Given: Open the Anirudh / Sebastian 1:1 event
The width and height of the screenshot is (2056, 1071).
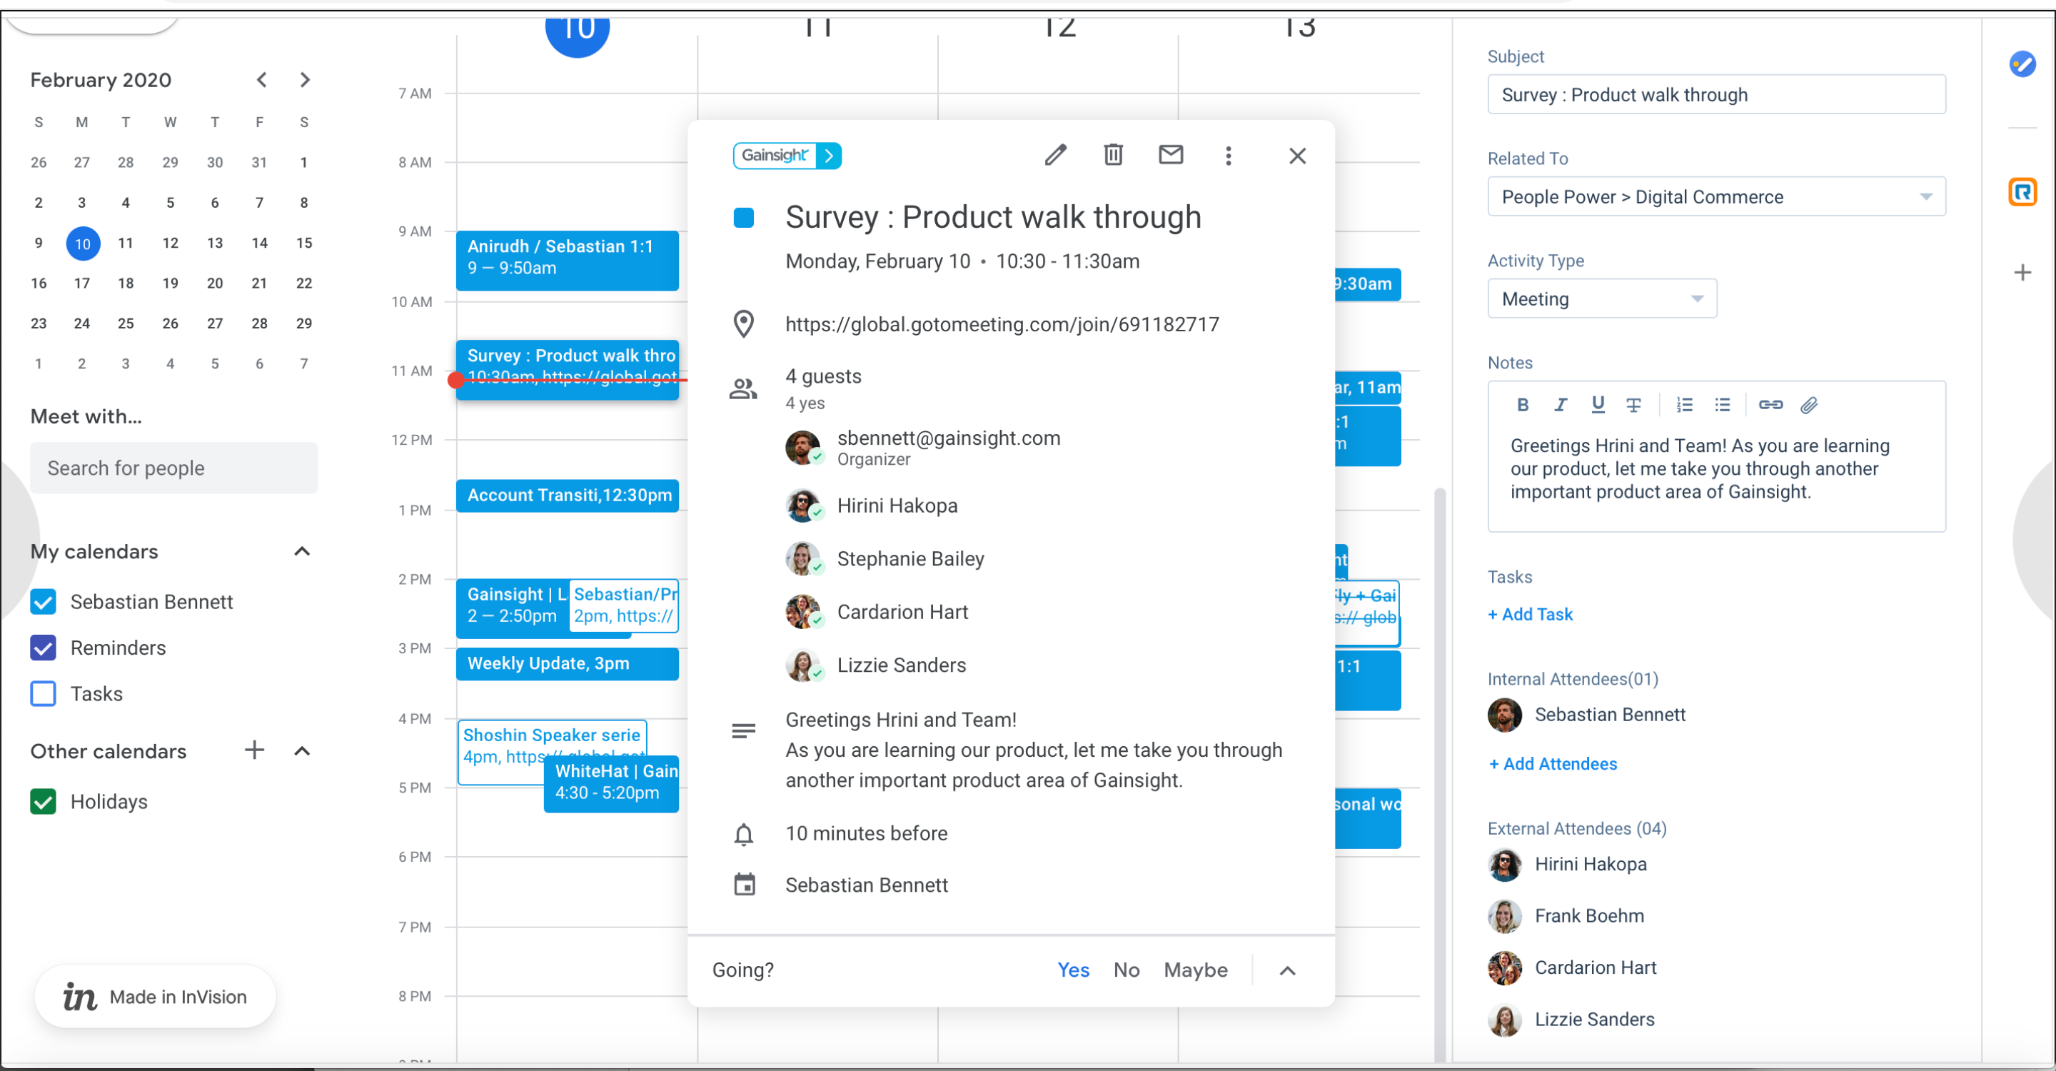Looking at the screenshot, I should tap(567, 260).
